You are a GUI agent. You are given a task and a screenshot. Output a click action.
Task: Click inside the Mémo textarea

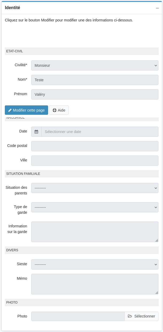click(95, 284)
